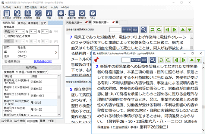
Task: Go to previous item in the popup window
Action: [177, 60]
